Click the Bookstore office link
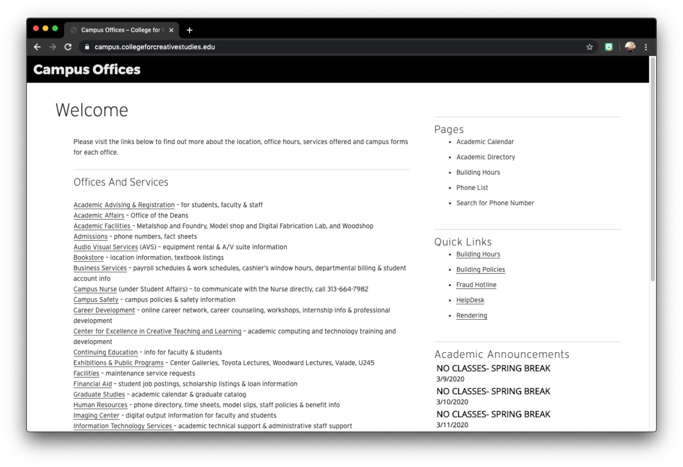Screen dimensions: 683x467 point(88,257)
